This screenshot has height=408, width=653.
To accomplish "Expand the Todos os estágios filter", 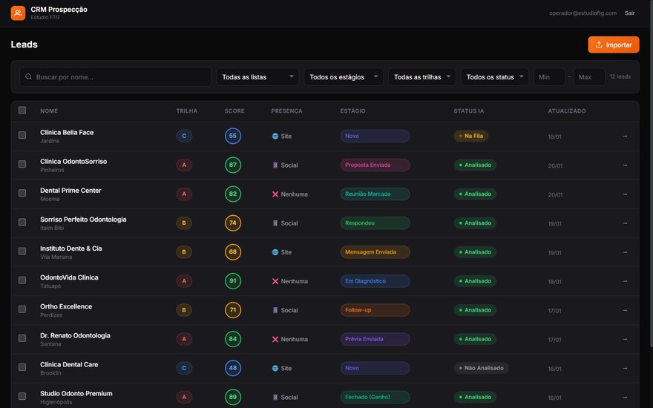I will (343, 77).
